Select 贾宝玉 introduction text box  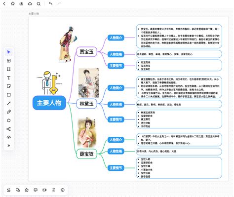click(179, 37)
